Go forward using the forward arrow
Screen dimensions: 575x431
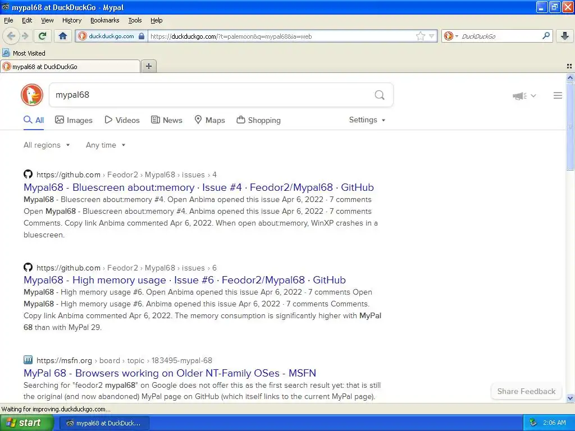point(25,36)
